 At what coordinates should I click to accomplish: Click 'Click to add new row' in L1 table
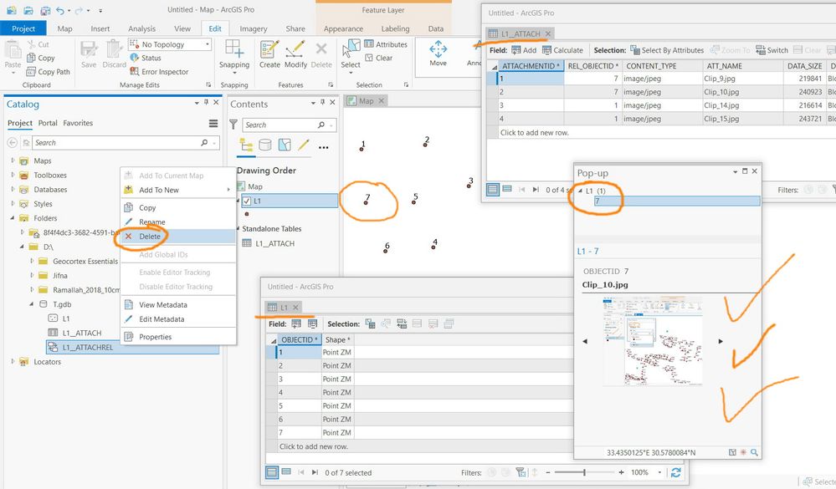coord(314,446)
